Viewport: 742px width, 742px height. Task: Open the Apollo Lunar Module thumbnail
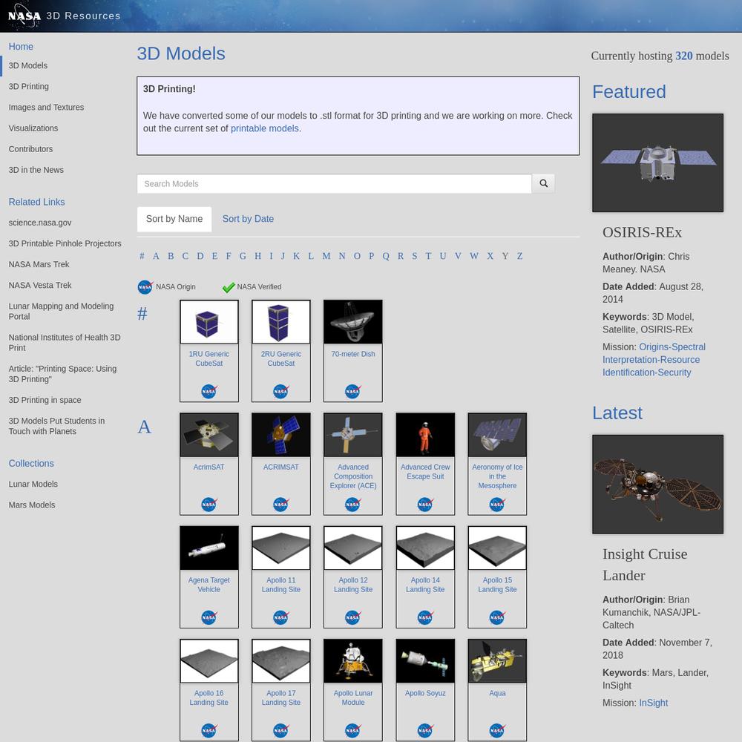353,661
